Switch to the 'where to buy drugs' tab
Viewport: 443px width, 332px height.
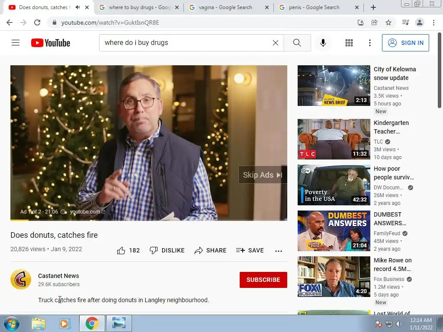[x=140, y=7]
